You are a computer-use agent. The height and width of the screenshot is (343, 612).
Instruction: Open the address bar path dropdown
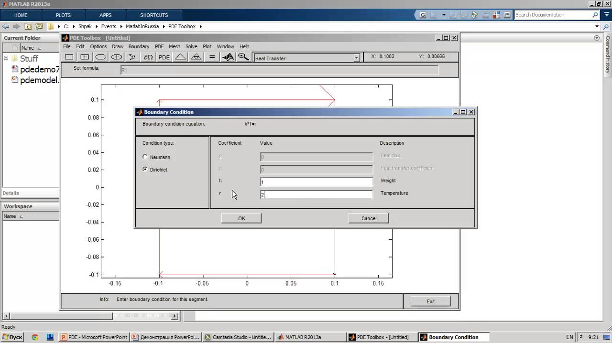pos(597,27)
